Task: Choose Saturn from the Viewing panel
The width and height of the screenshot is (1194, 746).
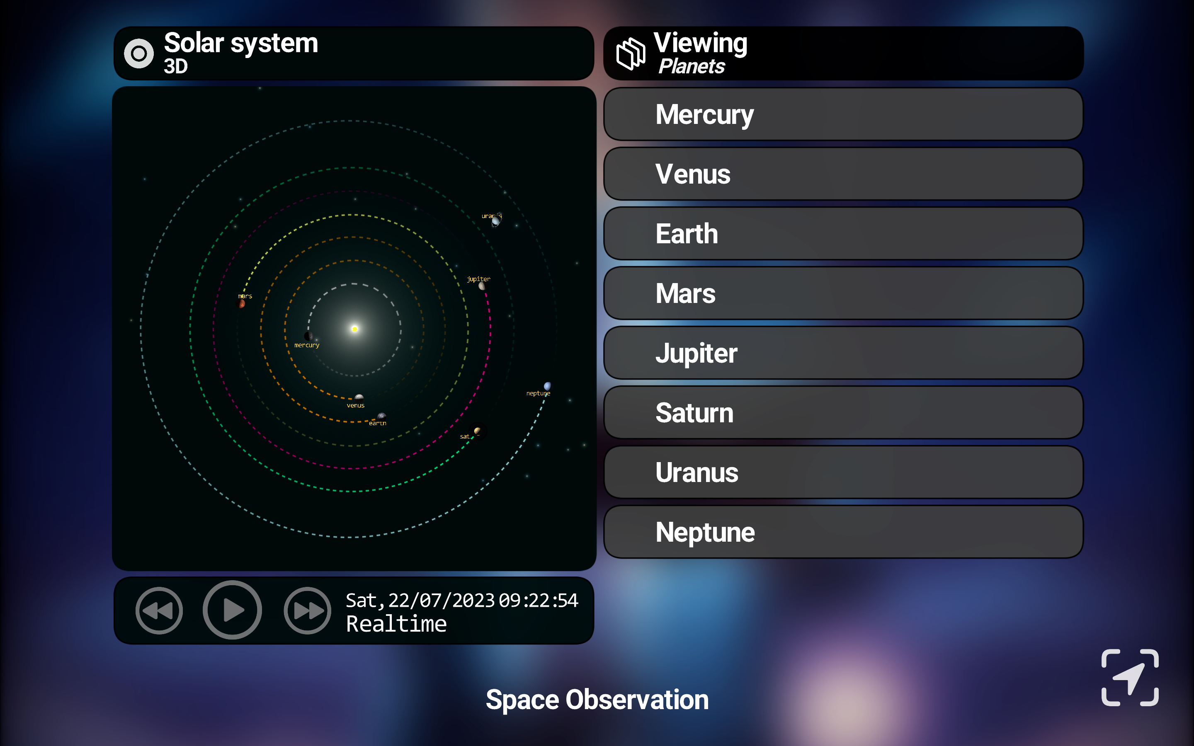Action: (x=843, y=413)
